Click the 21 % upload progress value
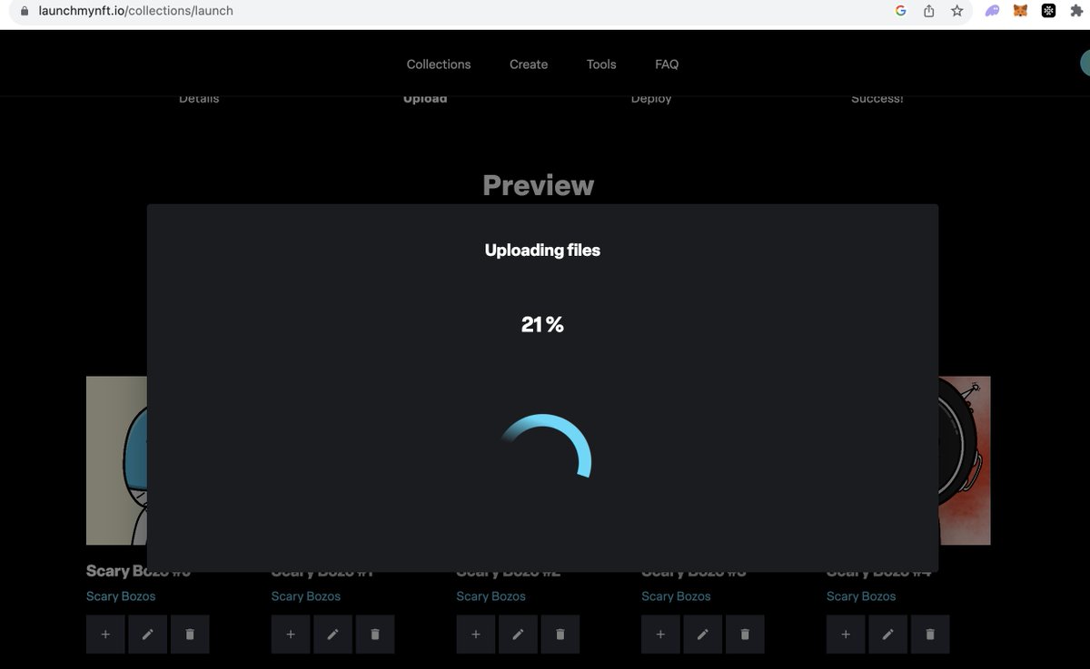The width and height of the screenshot is (1090, 669). coord(542,325)
